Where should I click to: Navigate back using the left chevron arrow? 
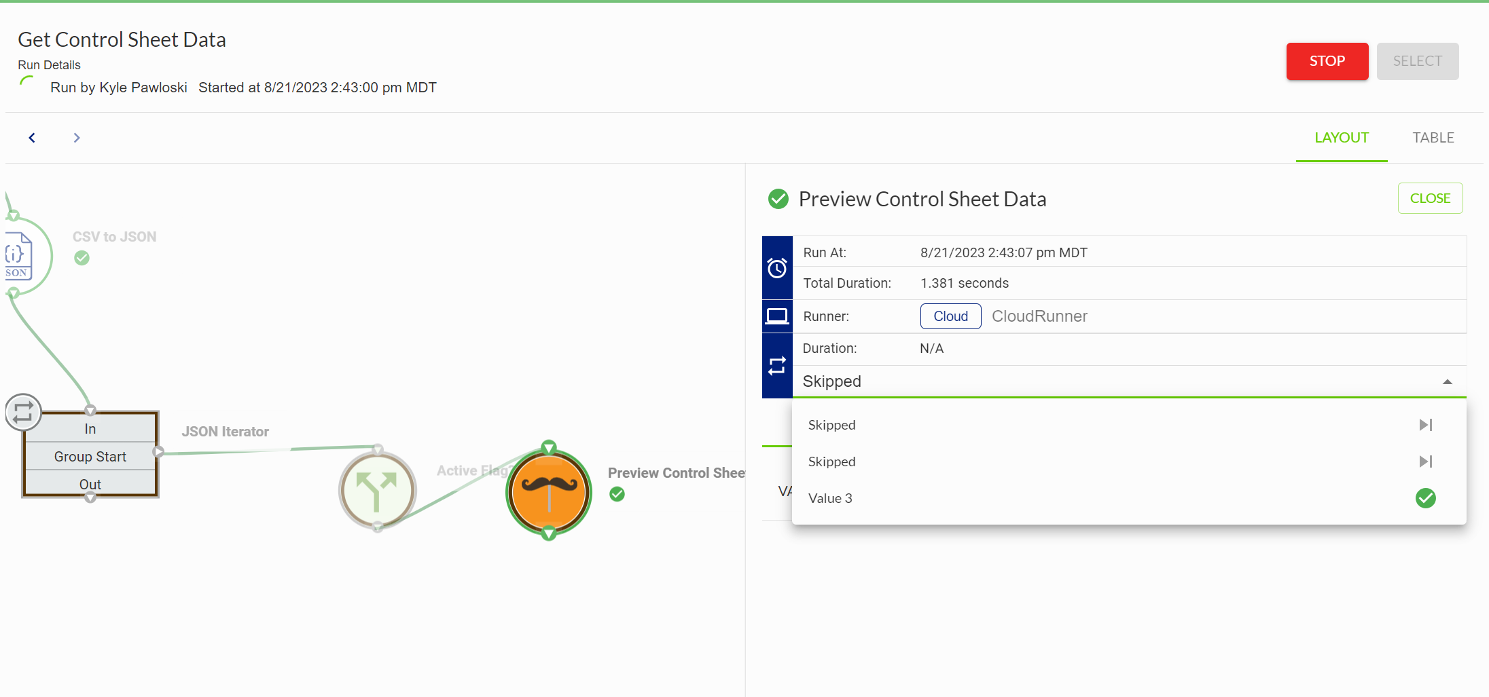32,137
